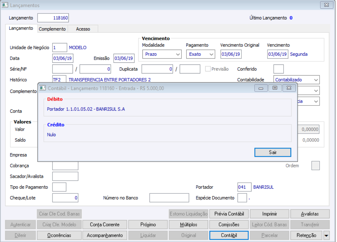The width and height of the screenshot is (337, 242).
Task: Click 'TRANSFERENCIA ENTRE PORTADORES 2' text
Action: pos(109,80)
